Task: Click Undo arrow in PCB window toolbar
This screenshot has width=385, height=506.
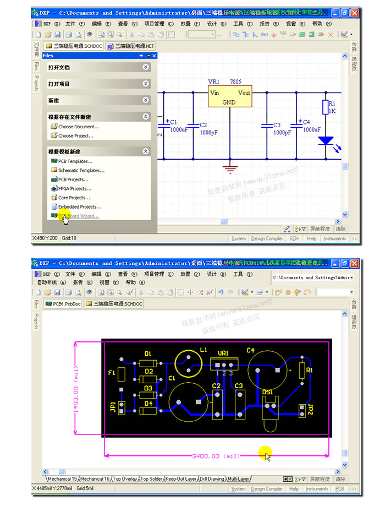Action: pyautogui.click(x=221, y=292)
